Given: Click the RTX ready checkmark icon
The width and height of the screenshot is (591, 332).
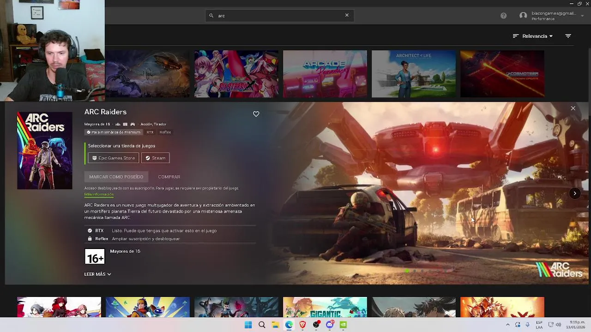Looking at the screenshot, I should [x=90, y=231].
